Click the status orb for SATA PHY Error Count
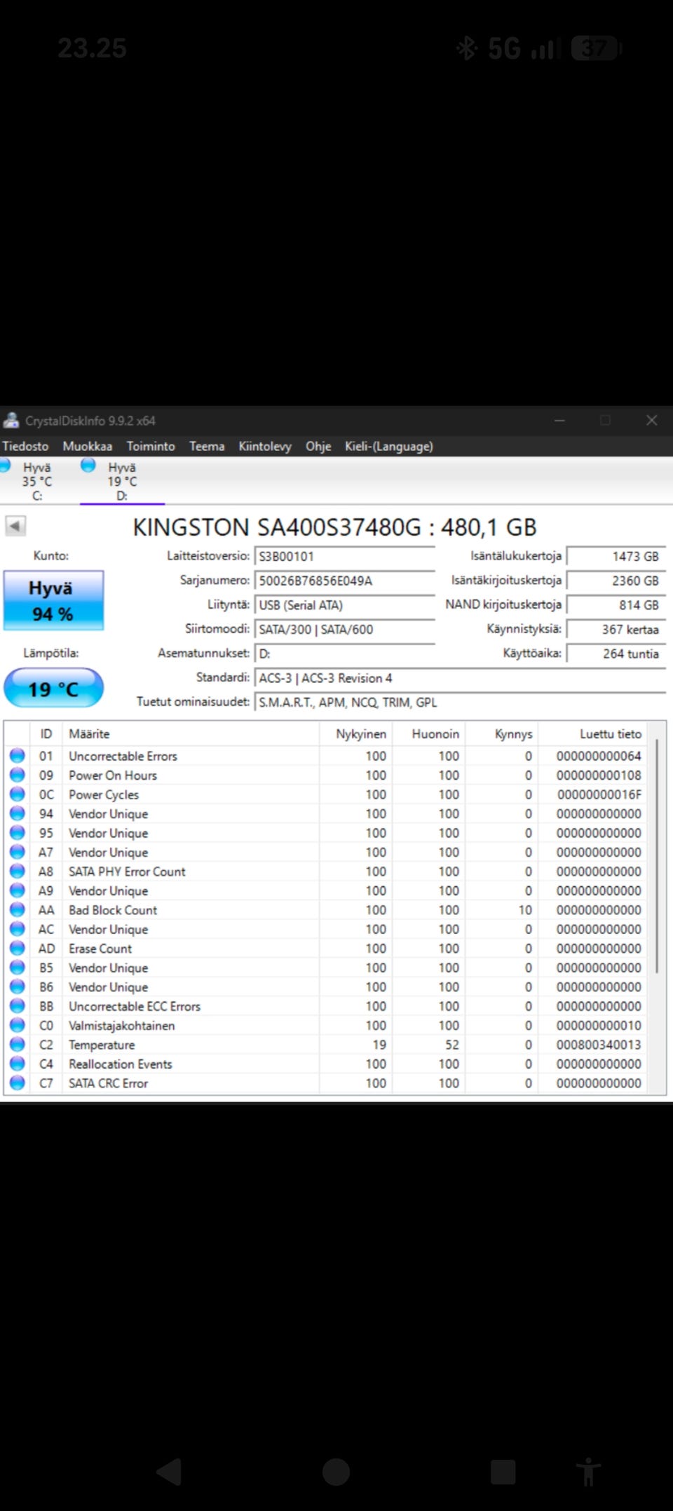Viewport: 673px width, 1511px height. click(x=18, y=872)
